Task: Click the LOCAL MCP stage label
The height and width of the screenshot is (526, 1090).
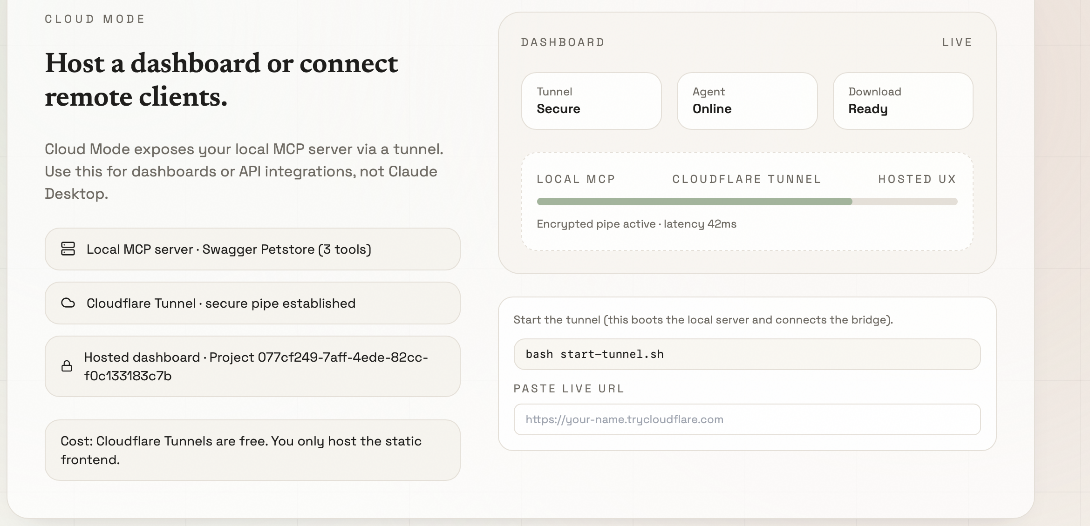Action: click(576, 179)
